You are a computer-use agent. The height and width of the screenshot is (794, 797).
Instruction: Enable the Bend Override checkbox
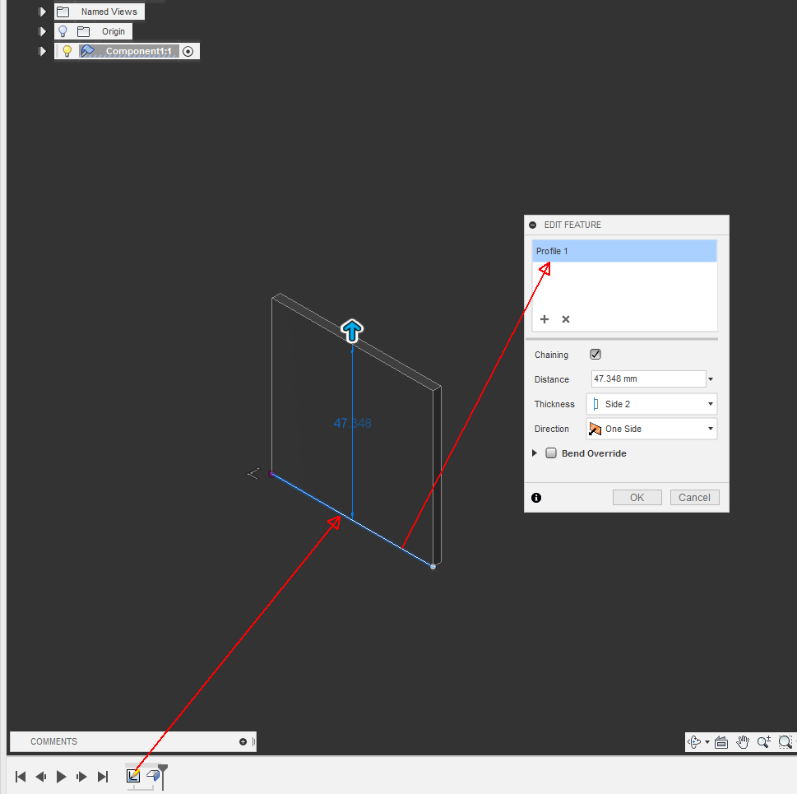tap(551, 453)
